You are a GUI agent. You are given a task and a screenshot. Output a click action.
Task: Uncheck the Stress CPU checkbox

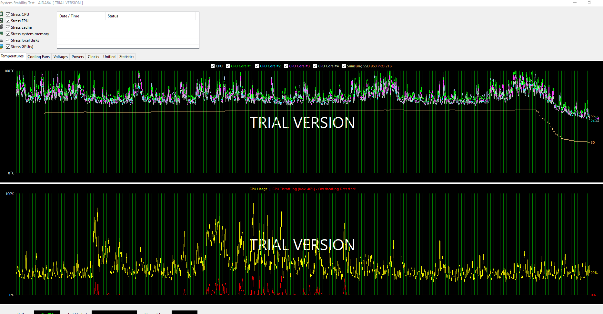(x=8, y=15)
